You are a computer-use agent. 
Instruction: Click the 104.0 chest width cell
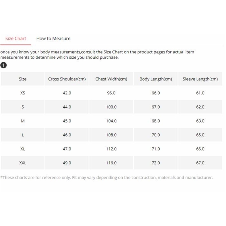point(111,121)
